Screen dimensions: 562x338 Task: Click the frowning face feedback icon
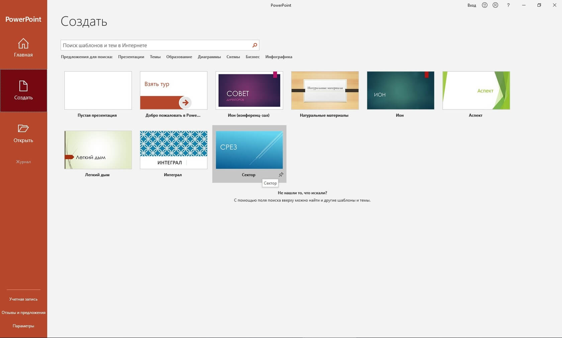click(x=495, y=5)
